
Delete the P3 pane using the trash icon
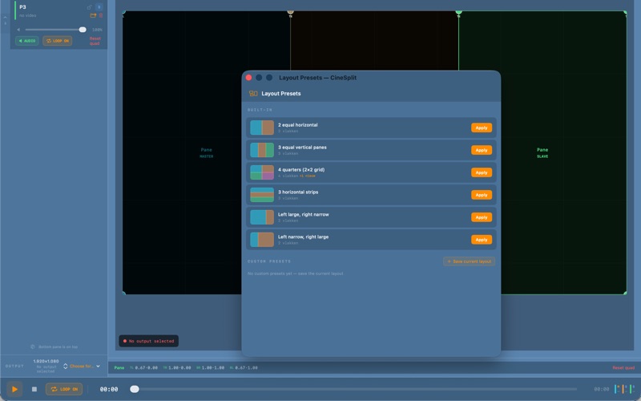click(101, 15)
